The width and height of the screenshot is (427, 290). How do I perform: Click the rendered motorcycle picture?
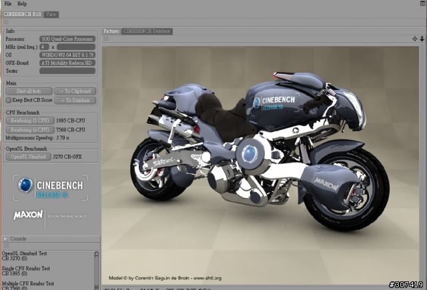[260, 165]
